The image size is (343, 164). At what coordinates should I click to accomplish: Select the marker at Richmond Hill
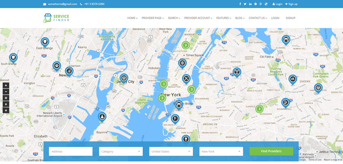click(286, 103)
